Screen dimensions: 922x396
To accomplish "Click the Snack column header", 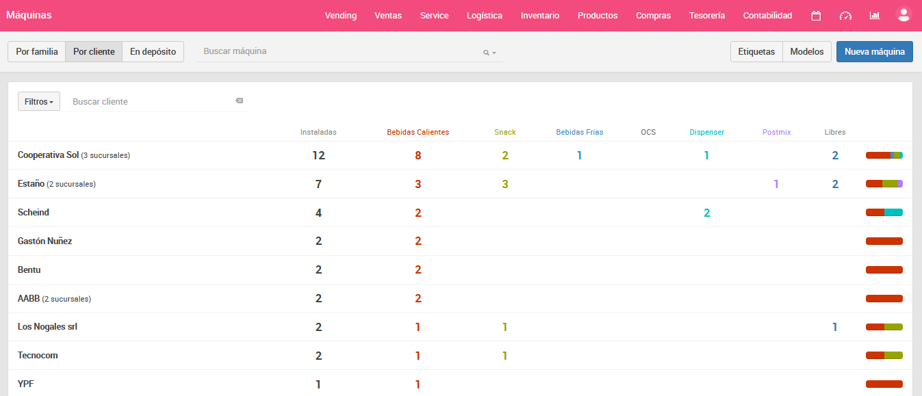I will click(x=505, y=132).
